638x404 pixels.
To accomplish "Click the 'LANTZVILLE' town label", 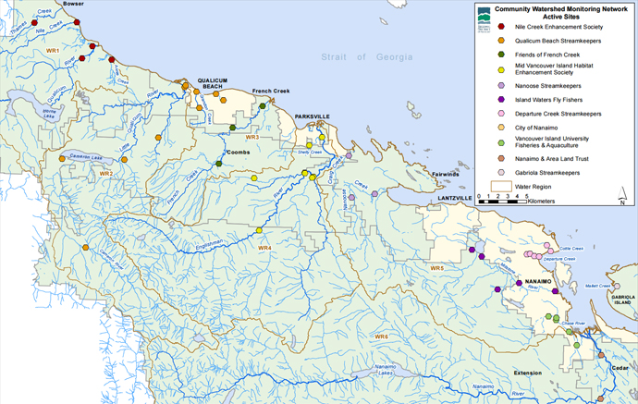I will pos(455,198).
